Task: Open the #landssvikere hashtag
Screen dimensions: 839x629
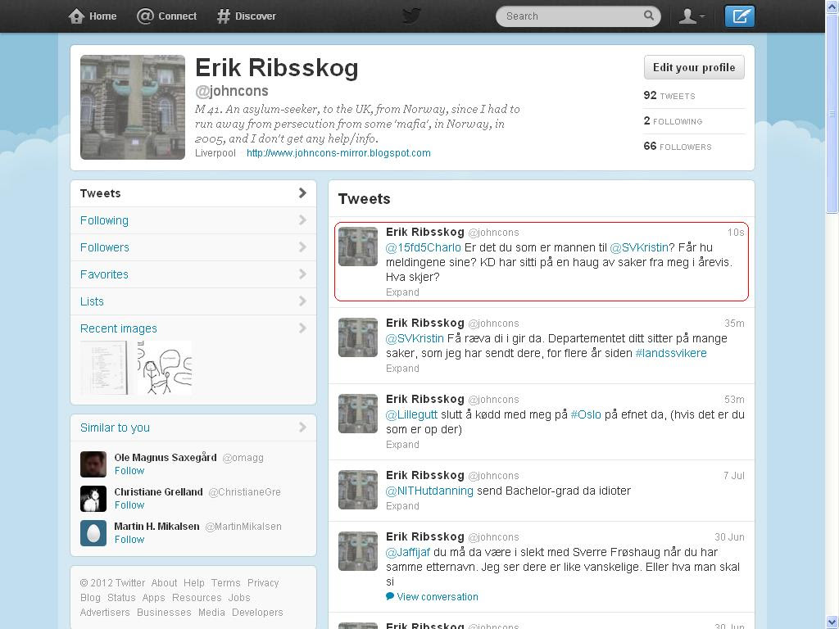Action: pos(671,353)
